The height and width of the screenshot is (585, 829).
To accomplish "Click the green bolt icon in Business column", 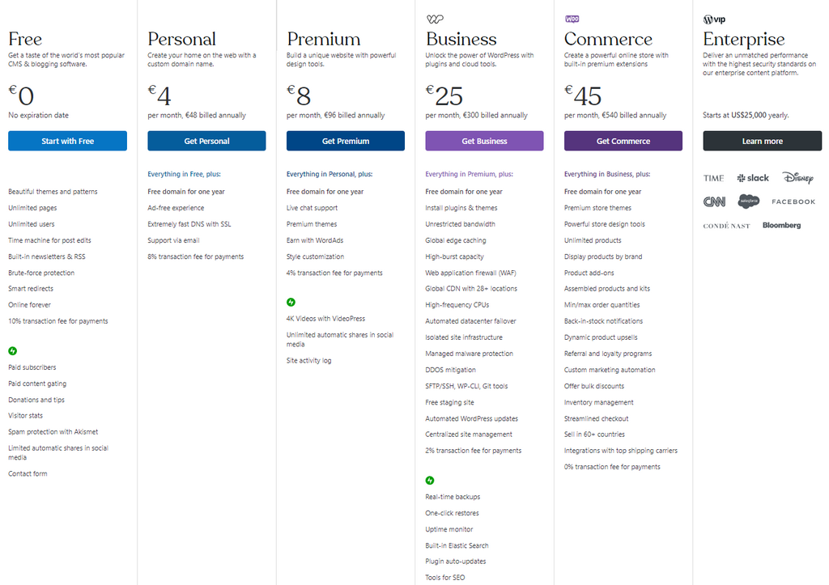I will tap(429, 481).
